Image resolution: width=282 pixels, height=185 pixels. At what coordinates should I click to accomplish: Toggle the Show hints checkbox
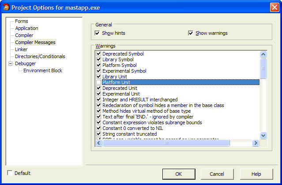[x=98, y=33]
